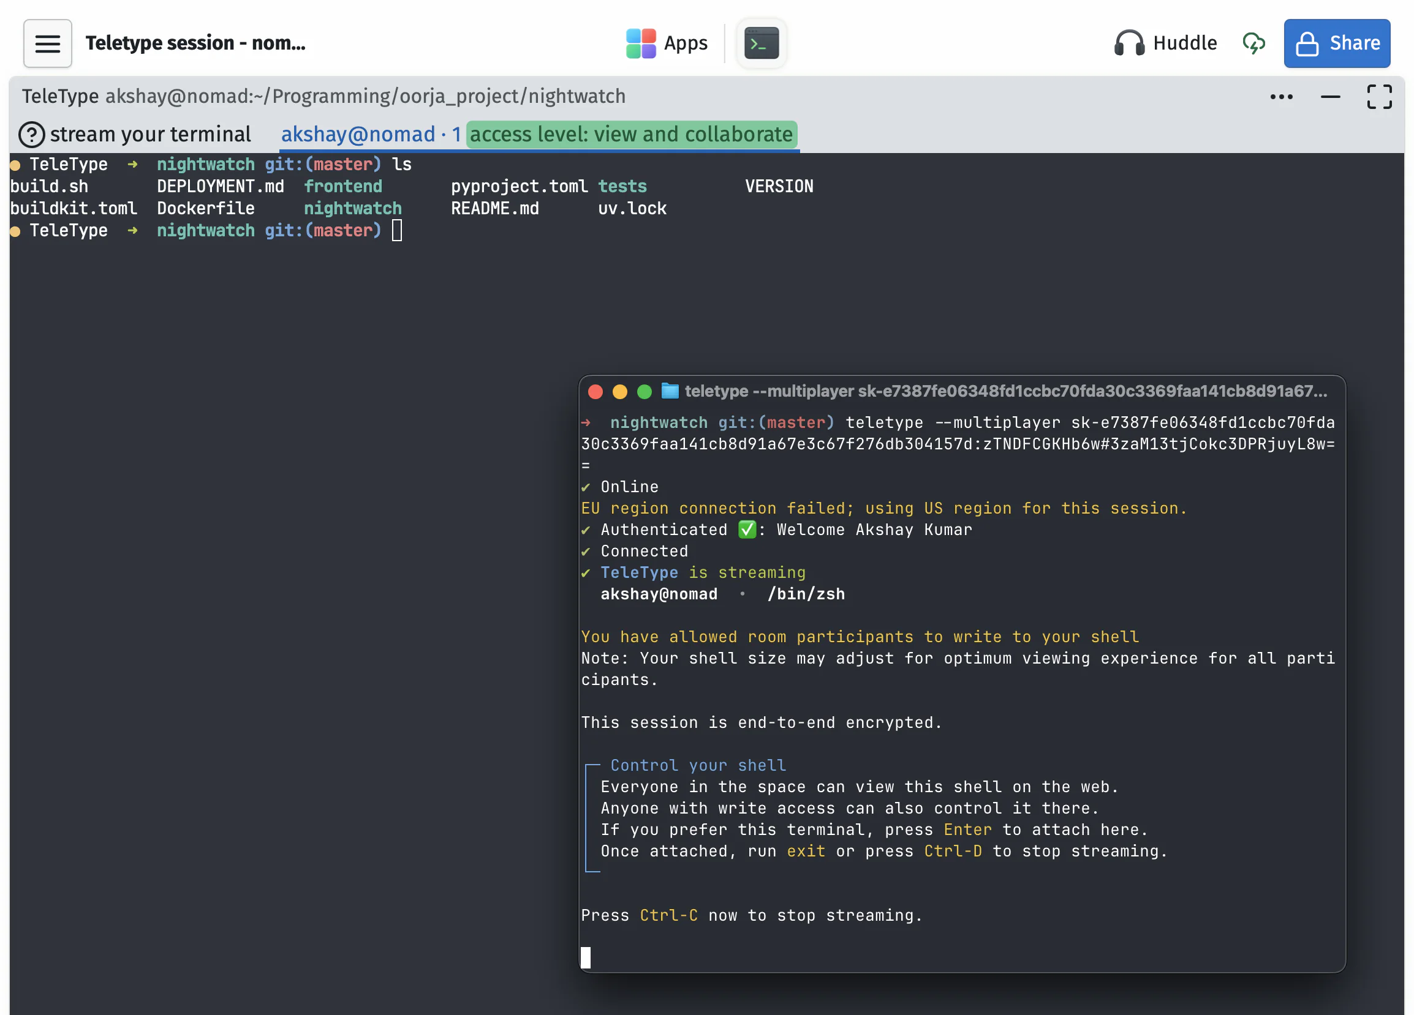This screenshot has height=1015, width=1414.
Task: Click the yellow 'Ctrl-C' keyword
Action: tap(668, 915)
